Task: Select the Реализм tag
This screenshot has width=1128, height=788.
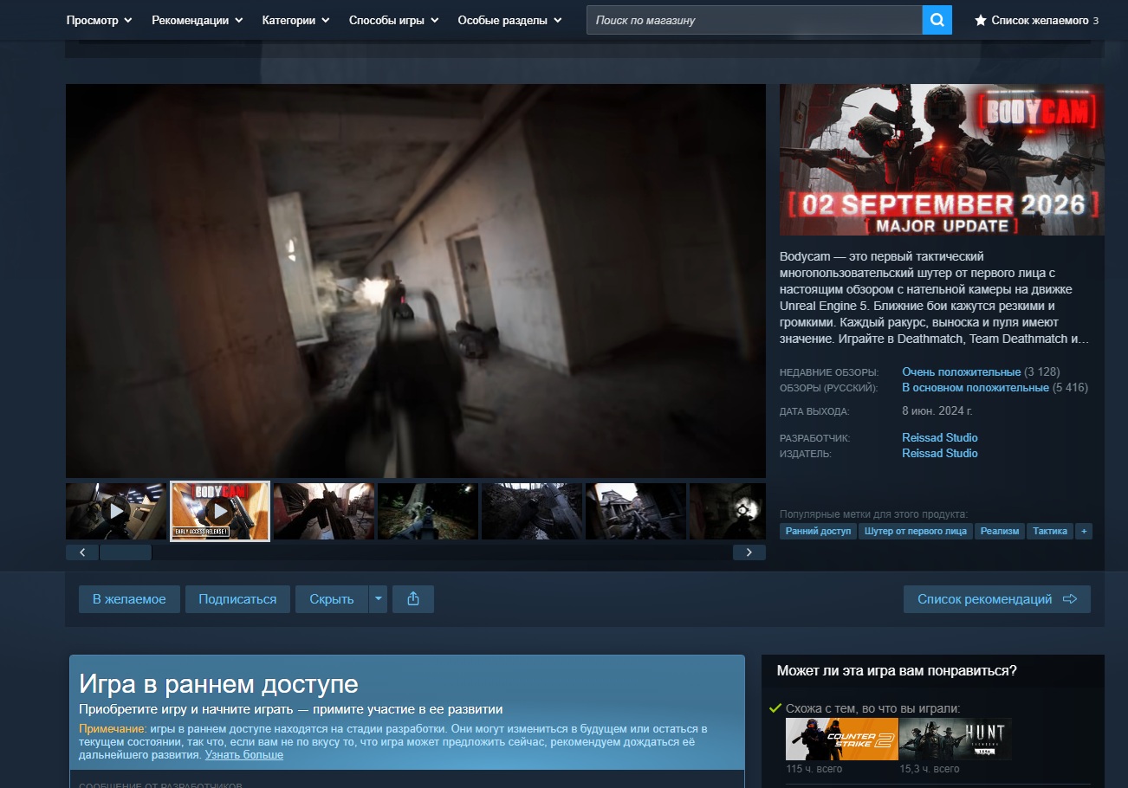Action: click(x=1000, y=531)
